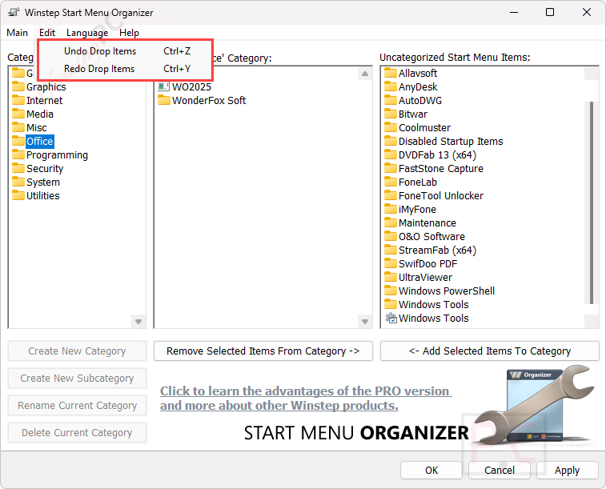Click Add Selected Items To Category

pyautogui.click(x=490, y=351)
